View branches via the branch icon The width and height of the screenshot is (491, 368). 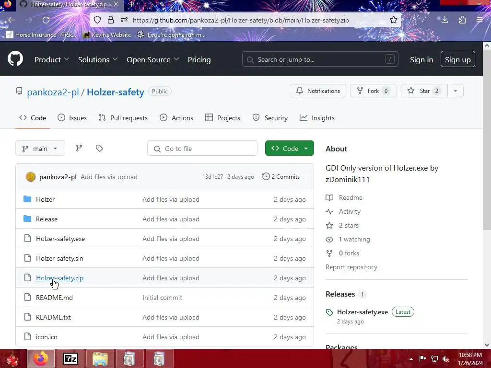tap(79, 148)
